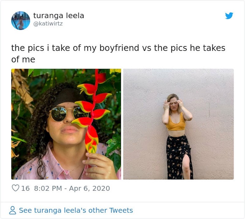Image resolution: width=245 pixels, height=219 pixels.
Task: Click the Twitter bird logo
Action: coord(229,16)
